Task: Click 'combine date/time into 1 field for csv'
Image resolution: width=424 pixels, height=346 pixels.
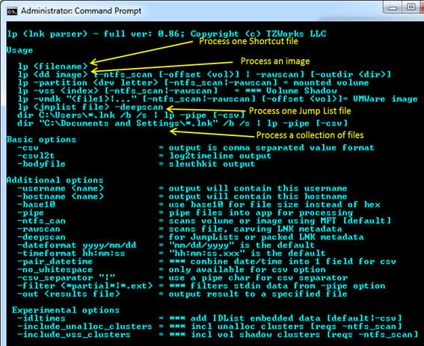Action: (293, 262)
